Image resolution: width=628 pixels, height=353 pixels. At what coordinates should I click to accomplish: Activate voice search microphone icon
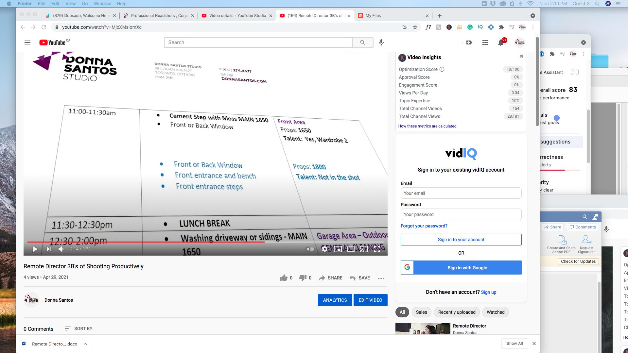(x=381, y=42)
